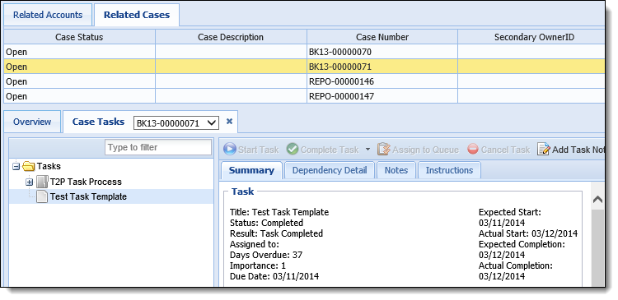
Task: Click the Cancel Task red icon
Action: click(473, 150)
